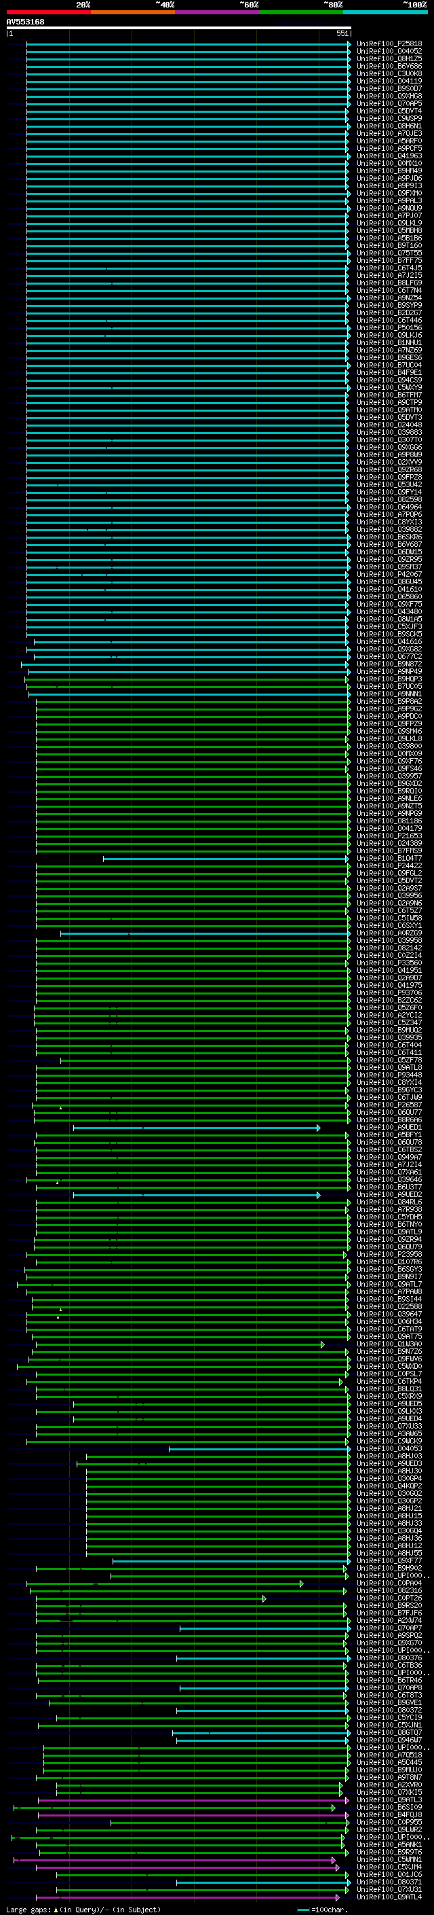Click the AV553168 query name label
This screenshot has height=1915, width=434.
(25, 22)
